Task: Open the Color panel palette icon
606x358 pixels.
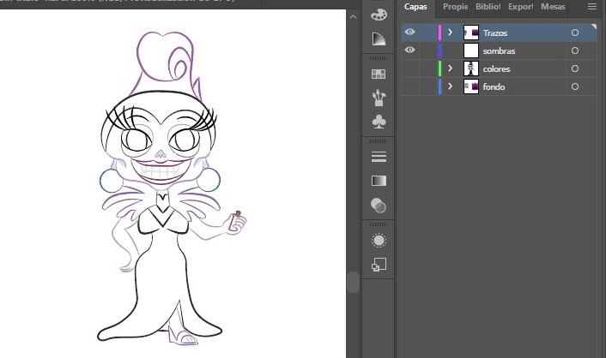Action: pyautogui.click(x=379, y=15)
